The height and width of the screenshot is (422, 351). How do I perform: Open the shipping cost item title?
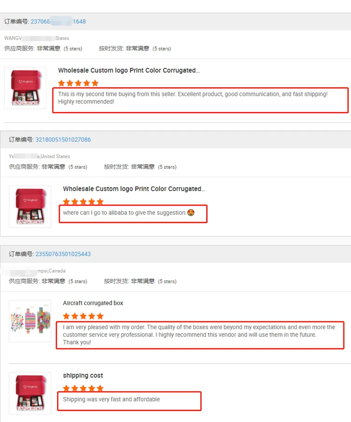(83, 375)
